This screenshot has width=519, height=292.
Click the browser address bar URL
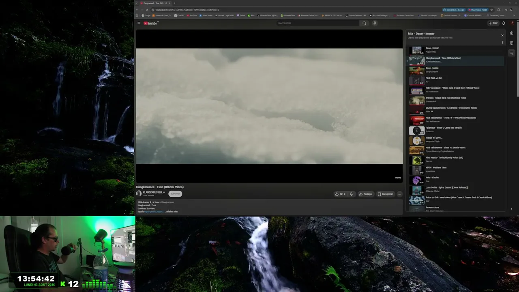[187, 10]
